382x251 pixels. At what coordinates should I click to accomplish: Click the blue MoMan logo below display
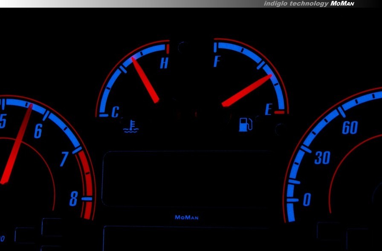(x=186, y=217)
